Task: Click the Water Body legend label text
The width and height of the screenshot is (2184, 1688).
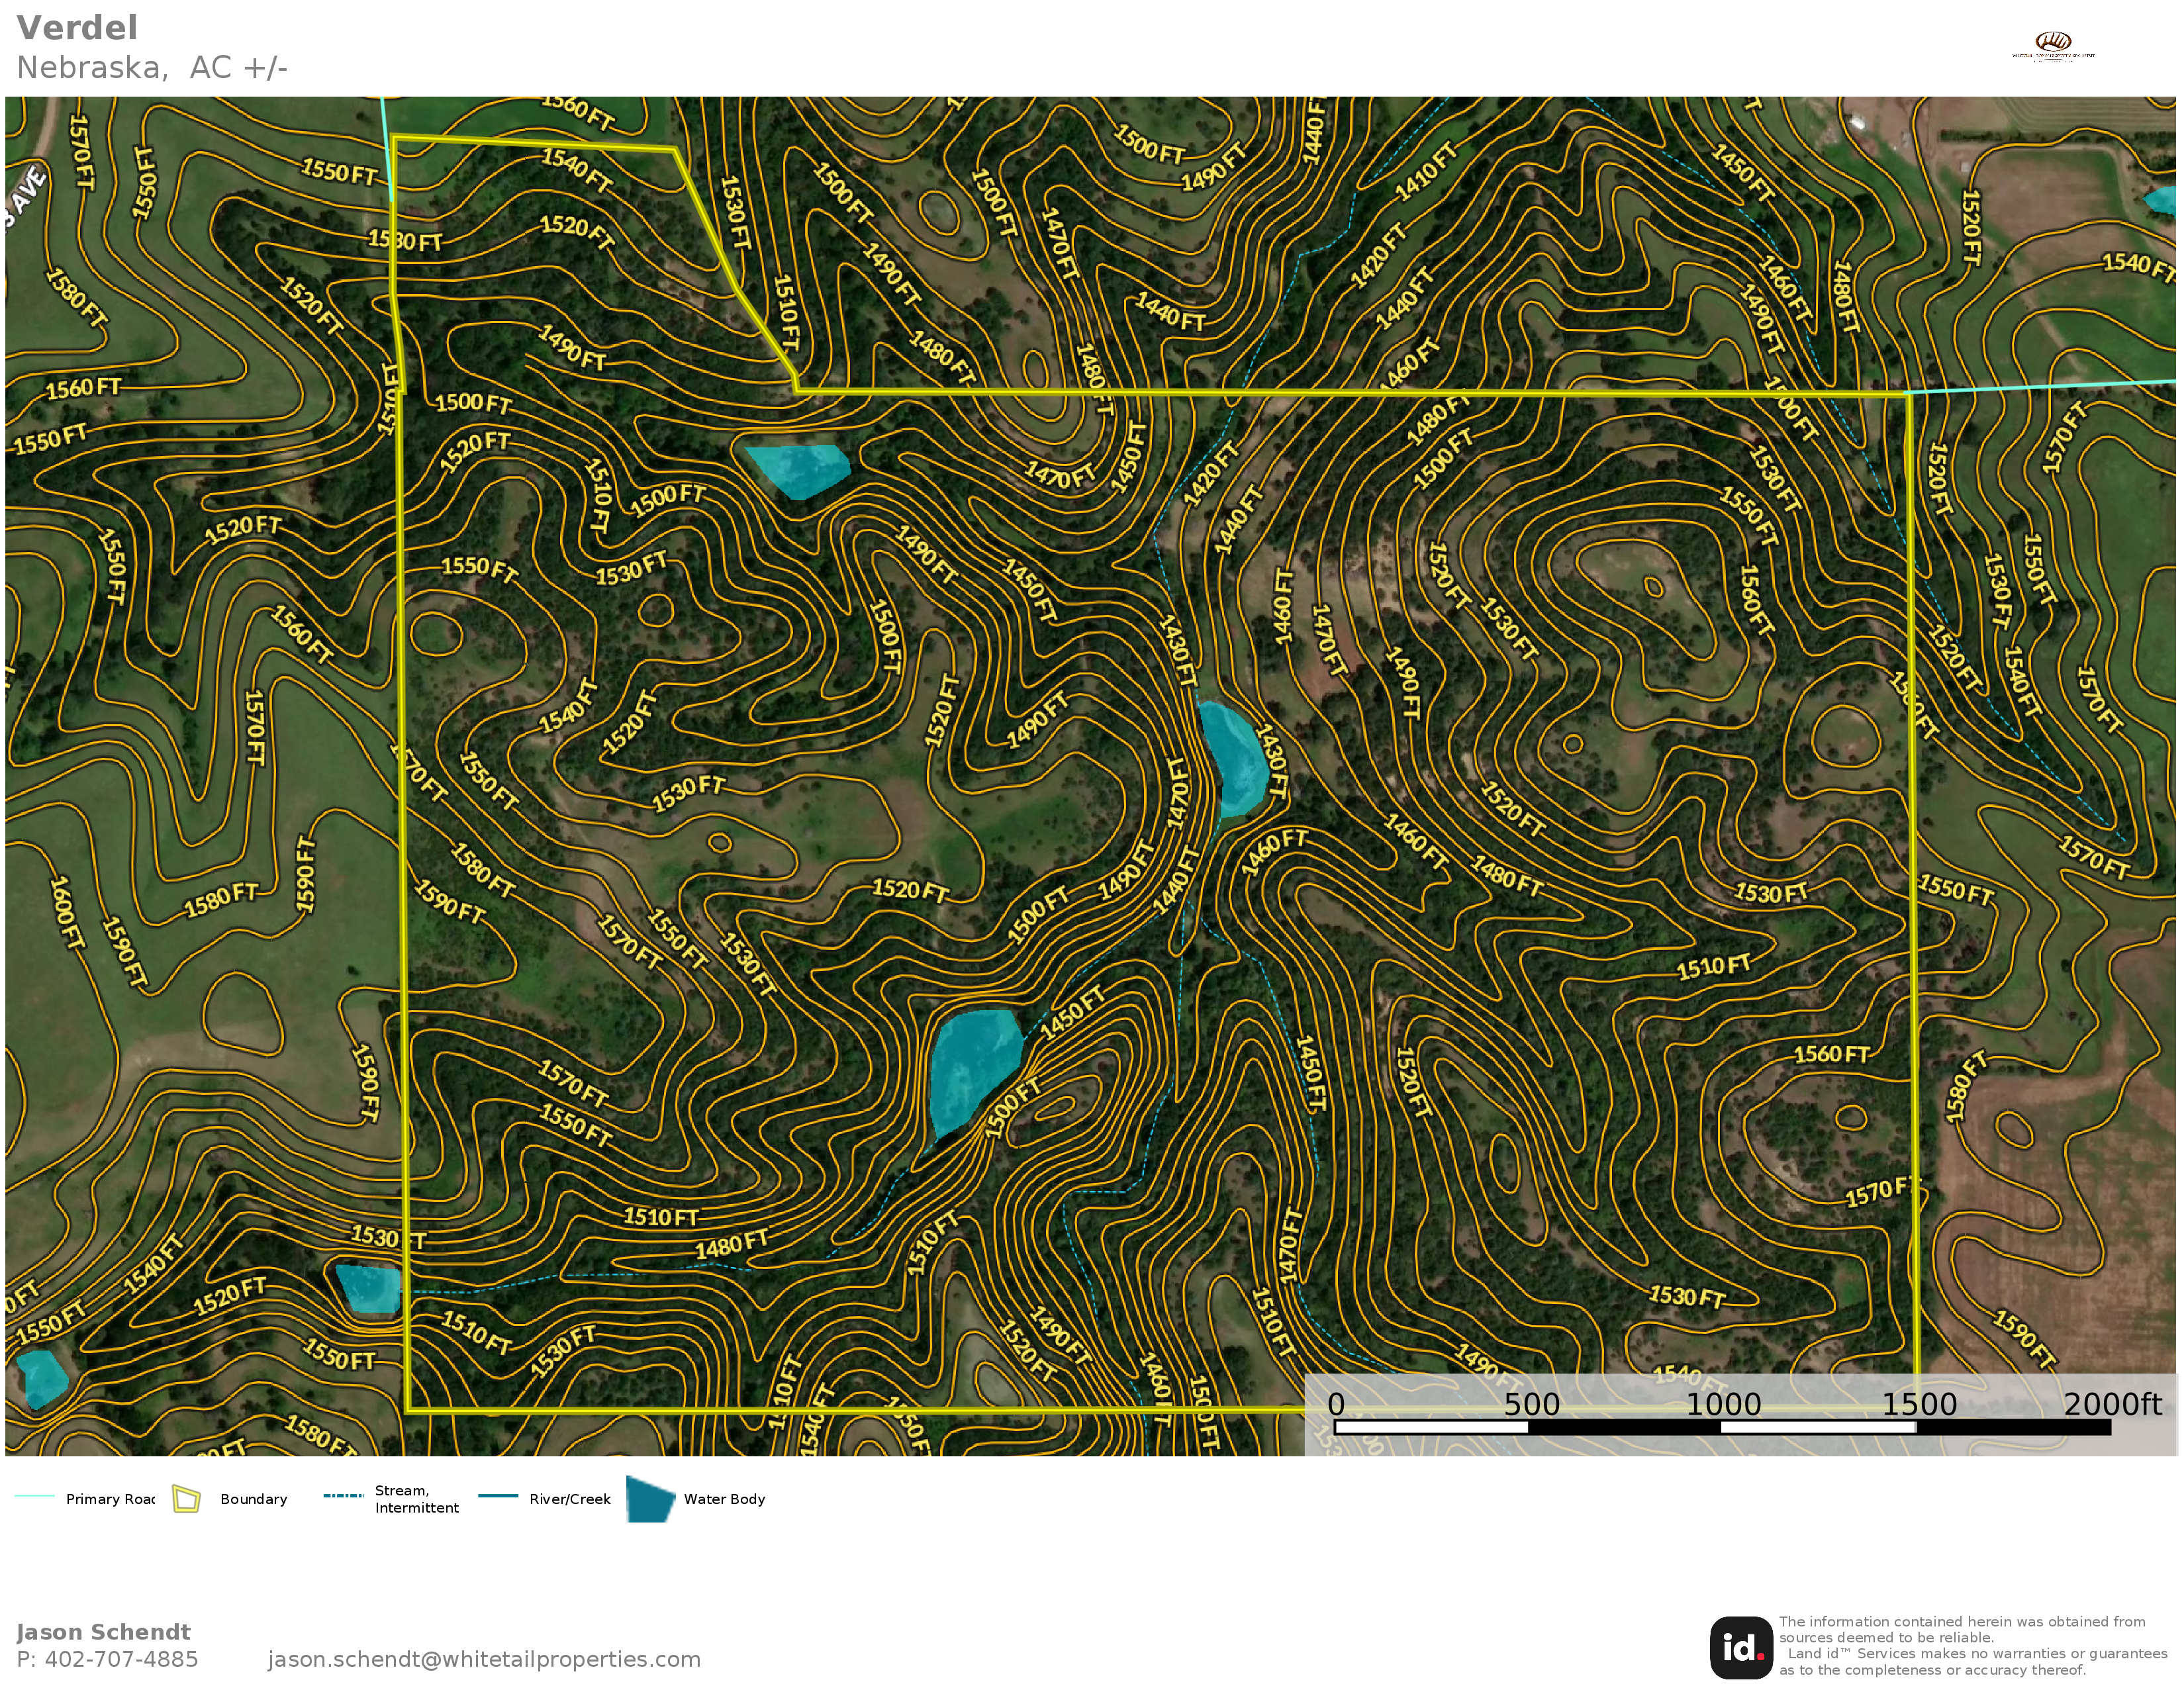Action: (x=724, y=1498)
